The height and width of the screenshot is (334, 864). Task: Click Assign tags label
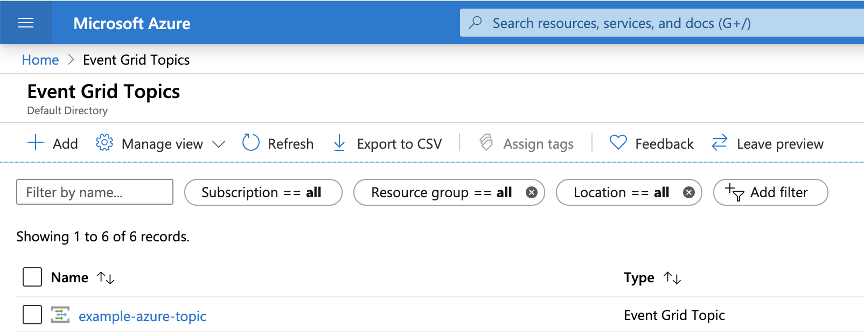538,144
